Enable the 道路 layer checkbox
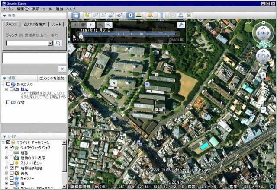The height and width of the screenshot is (190, 277). point(12,152)
